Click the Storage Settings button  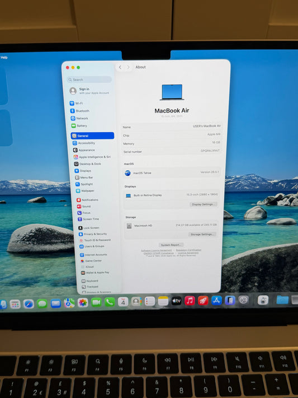click(x=202, y=235)
